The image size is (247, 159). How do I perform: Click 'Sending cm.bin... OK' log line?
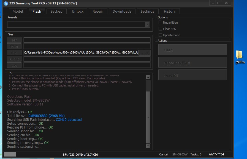click(x=23, y=135)
